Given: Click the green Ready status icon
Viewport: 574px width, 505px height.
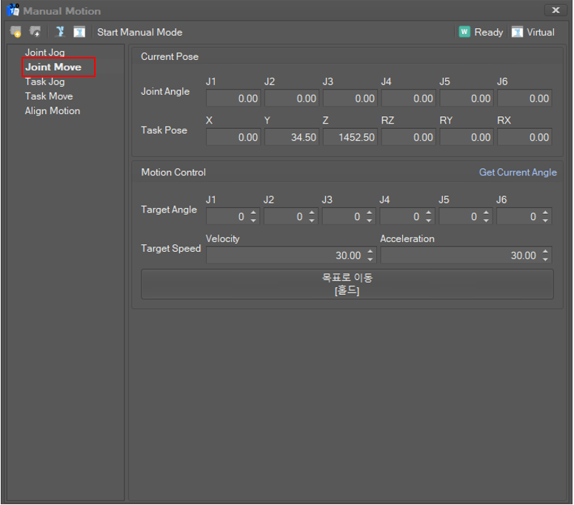Looking at the screenshot, I should [464, 32].
